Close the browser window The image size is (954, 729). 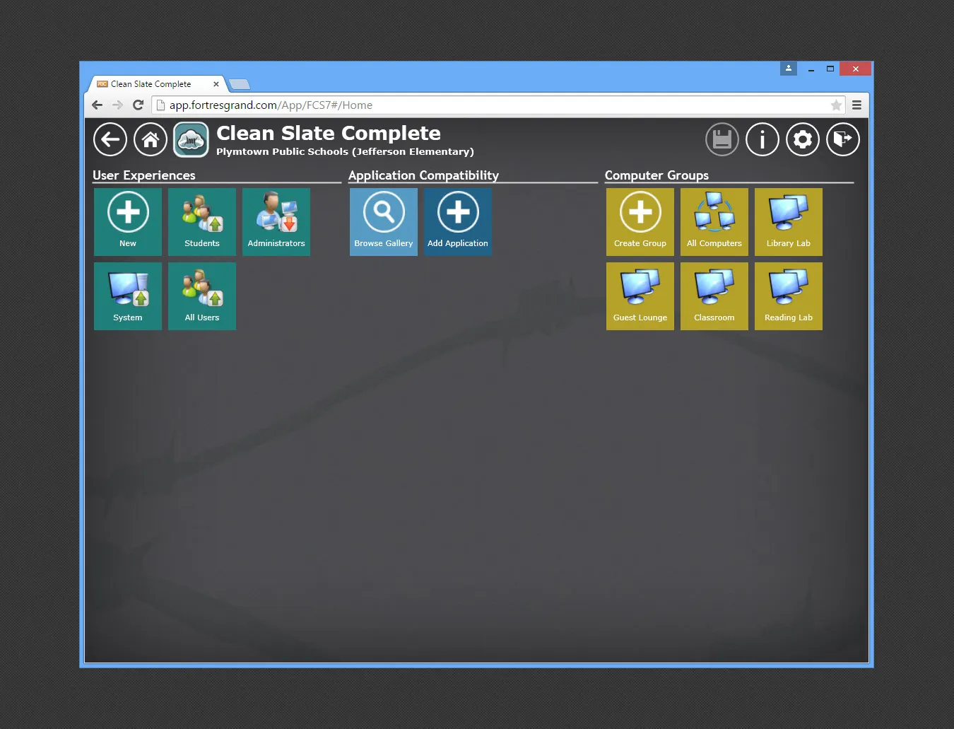[x=856, y=69]
